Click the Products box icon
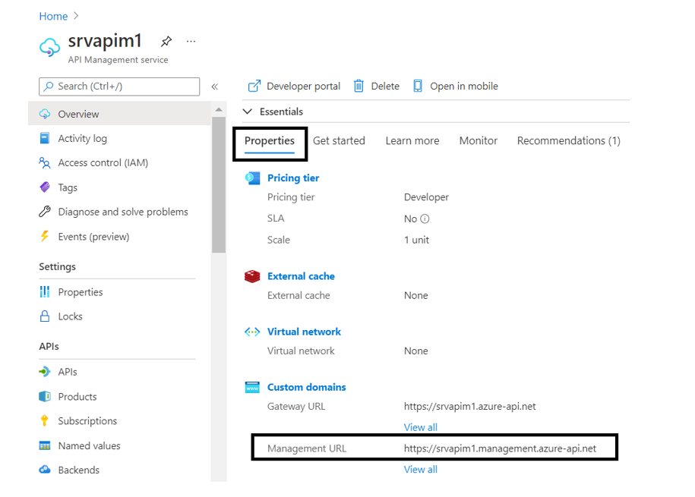This screenshot has height=497, width=695. tap(45, 396)
